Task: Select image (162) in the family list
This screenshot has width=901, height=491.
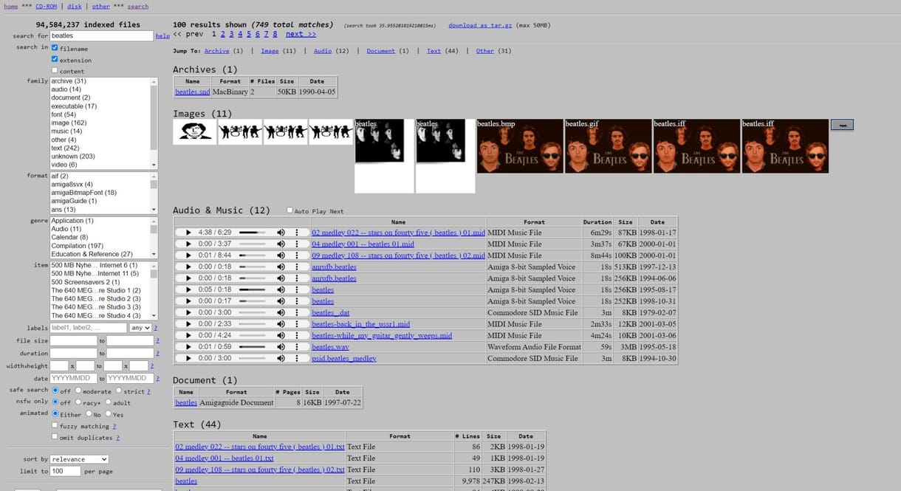Action: pos(69,123)
